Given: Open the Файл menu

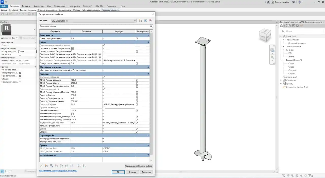Looking at the screenshot, I should 4,6.
